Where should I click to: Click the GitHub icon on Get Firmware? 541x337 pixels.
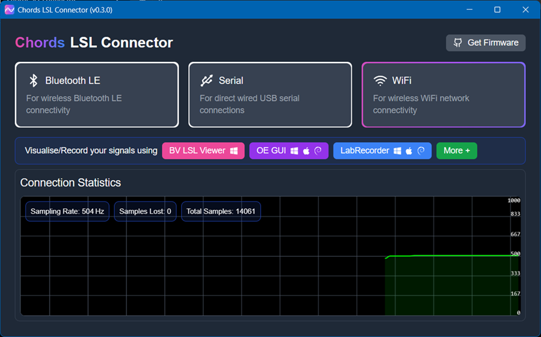coord(458,43)
